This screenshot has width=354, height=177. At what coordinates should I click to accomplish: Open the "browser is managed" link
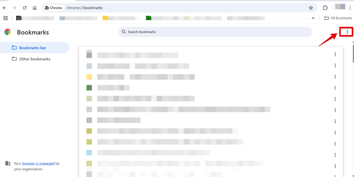[x=38, y=163]
